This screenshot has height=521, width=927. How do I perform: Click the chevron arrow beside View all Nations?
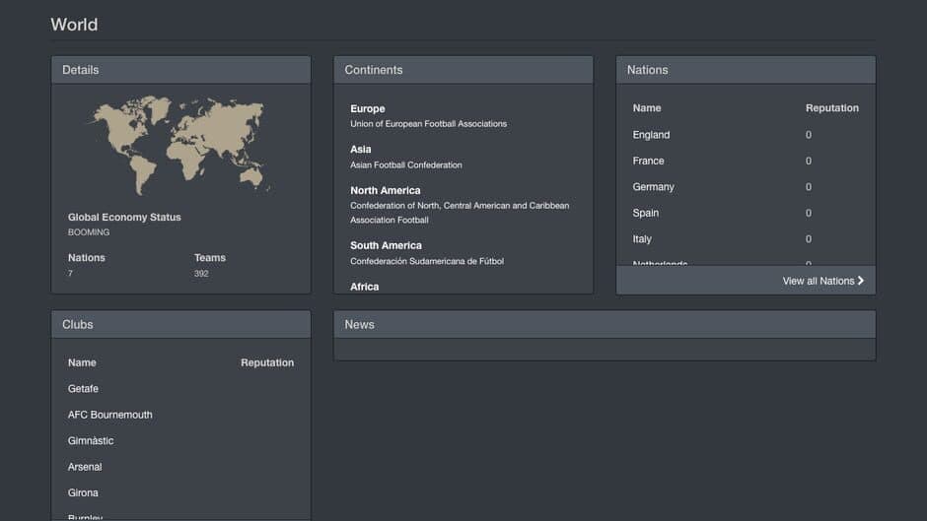[x=861, y=281]
